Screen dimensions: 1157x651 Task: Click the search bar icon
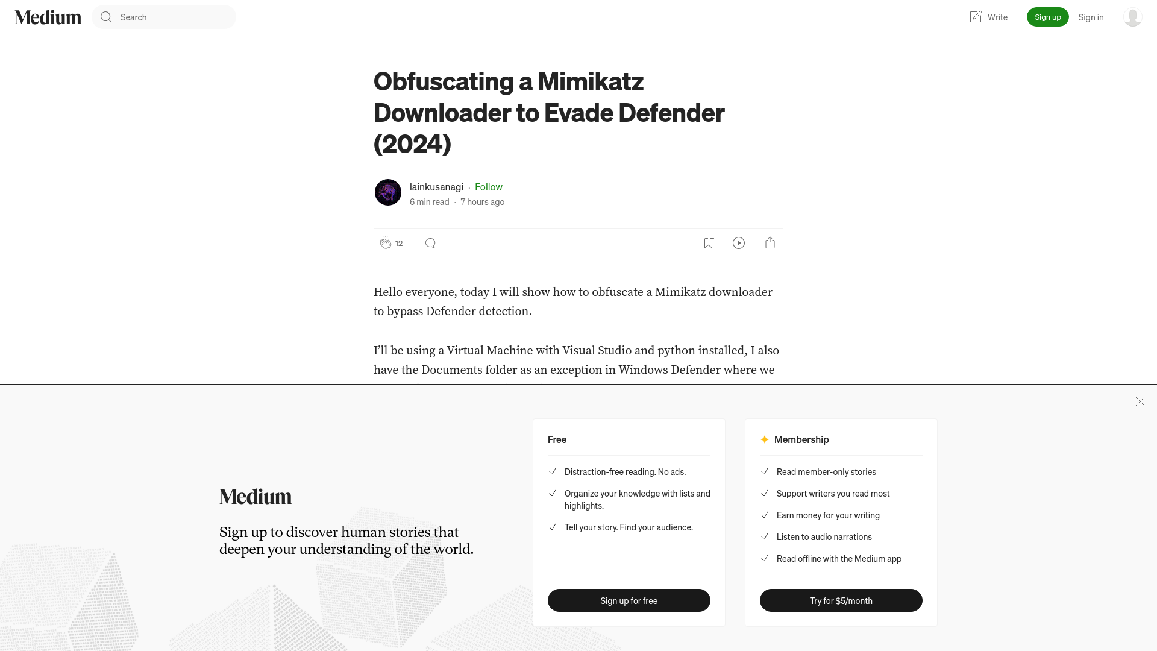click(107, 17)
